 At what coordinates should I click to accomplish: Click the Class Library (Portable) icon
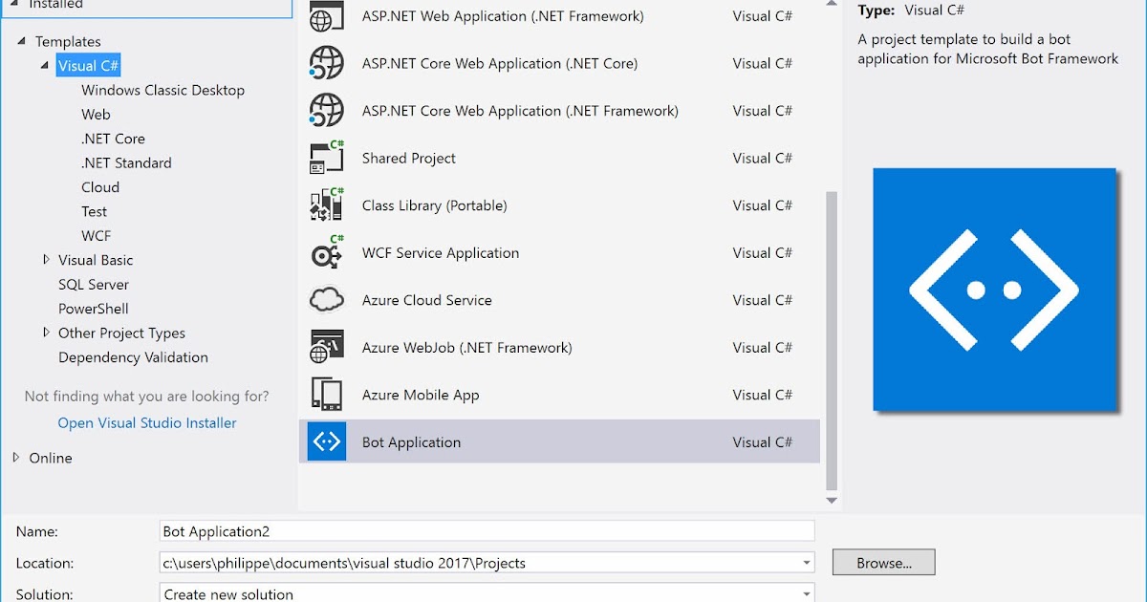click(x=326, y=204)
